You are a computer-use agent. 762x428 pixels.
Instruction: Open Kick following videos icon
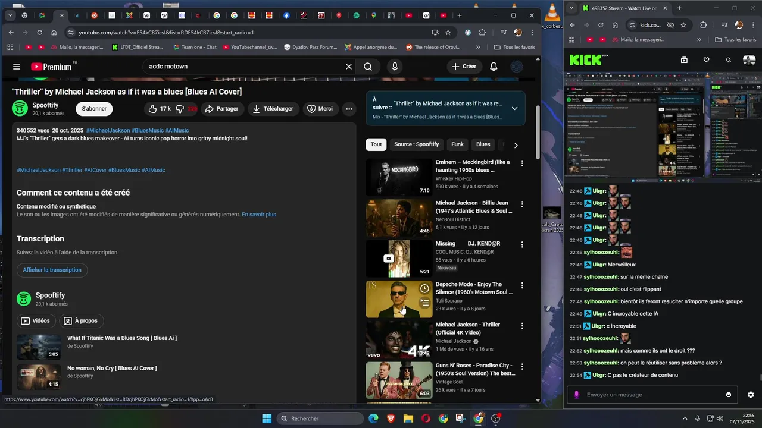(684, 60)
